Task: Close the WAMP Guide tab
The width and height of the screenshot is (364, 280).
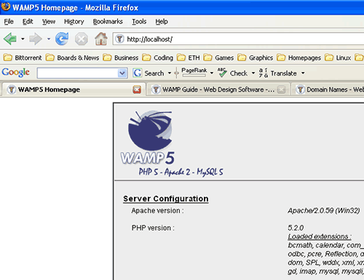Action: 282,89
